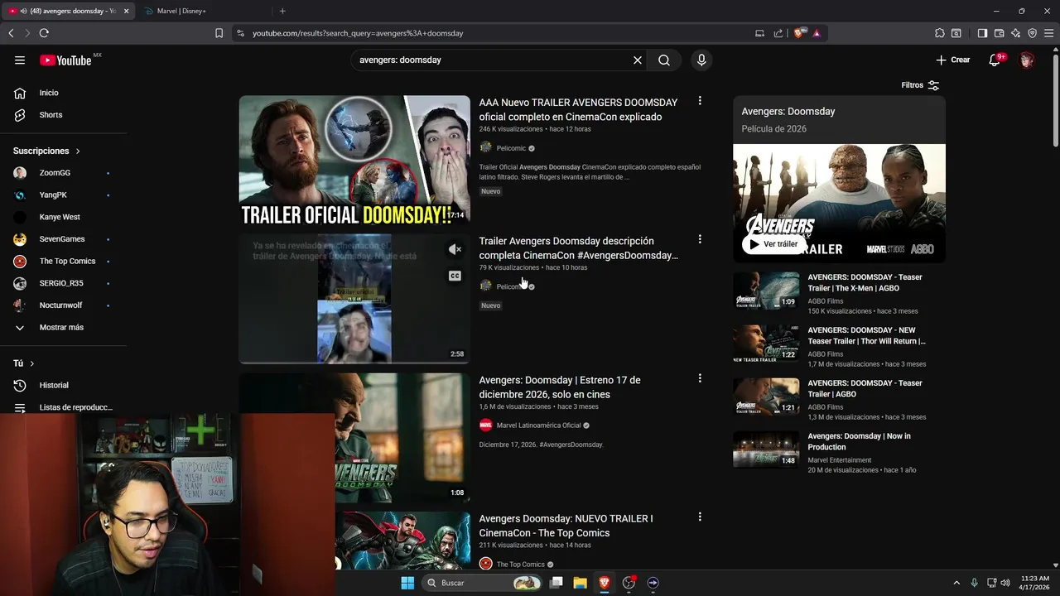Click the Ver tráiler button
Viewport: 1060px width, 596px height.
pos(773,244)
